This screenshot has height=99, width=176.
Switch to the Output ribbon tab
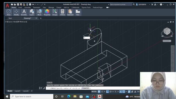point(59,7)
